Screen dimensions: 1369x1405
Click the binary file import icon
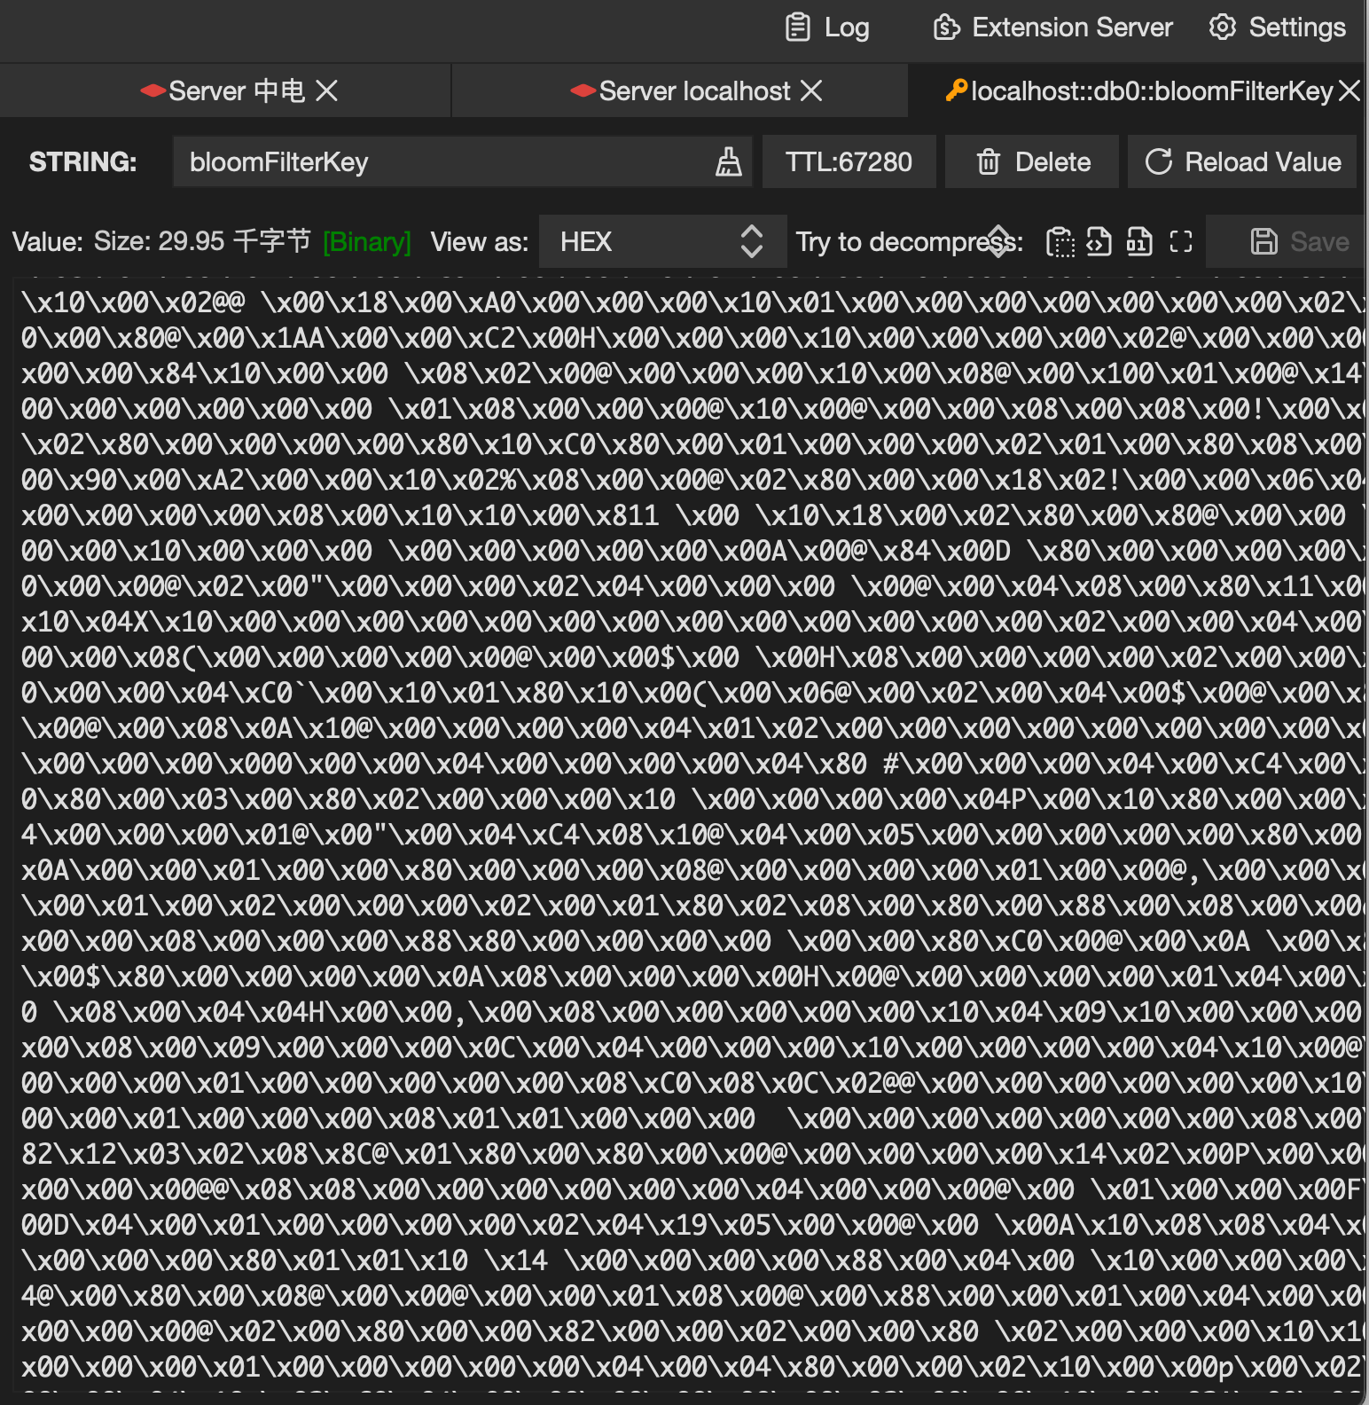point(1139,241)
